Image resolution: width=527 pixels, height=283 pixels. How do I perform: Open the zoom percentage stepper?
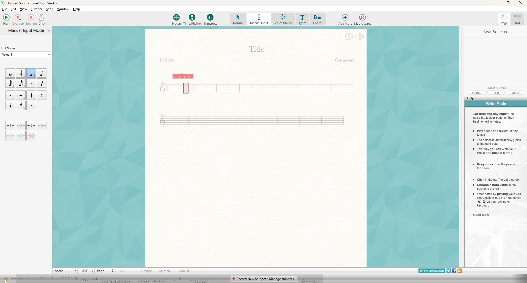coord(86,271)
